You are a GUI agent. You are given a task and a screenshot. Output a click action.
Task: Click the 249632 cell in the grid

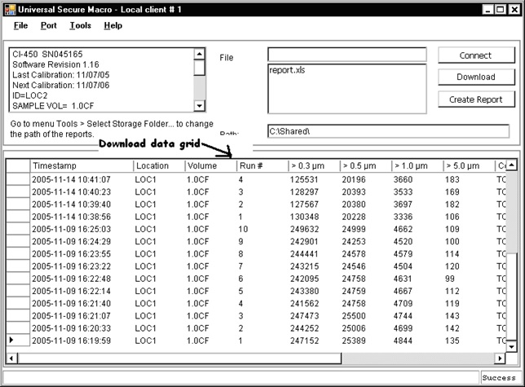pos(304,229)
